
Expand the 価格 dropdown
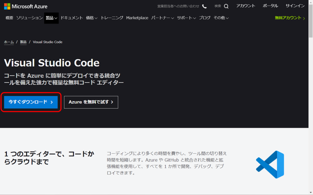tap(92, 18)
